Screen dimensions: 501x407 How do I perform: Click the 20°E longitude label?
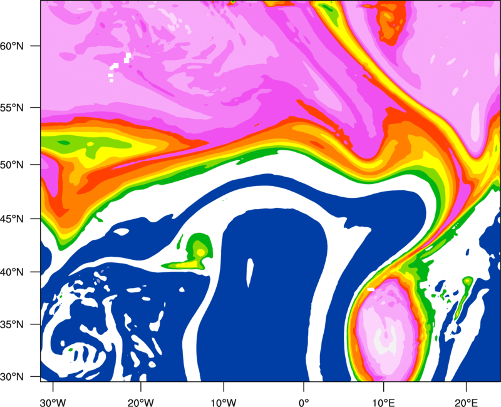click(x=466, y=403)
